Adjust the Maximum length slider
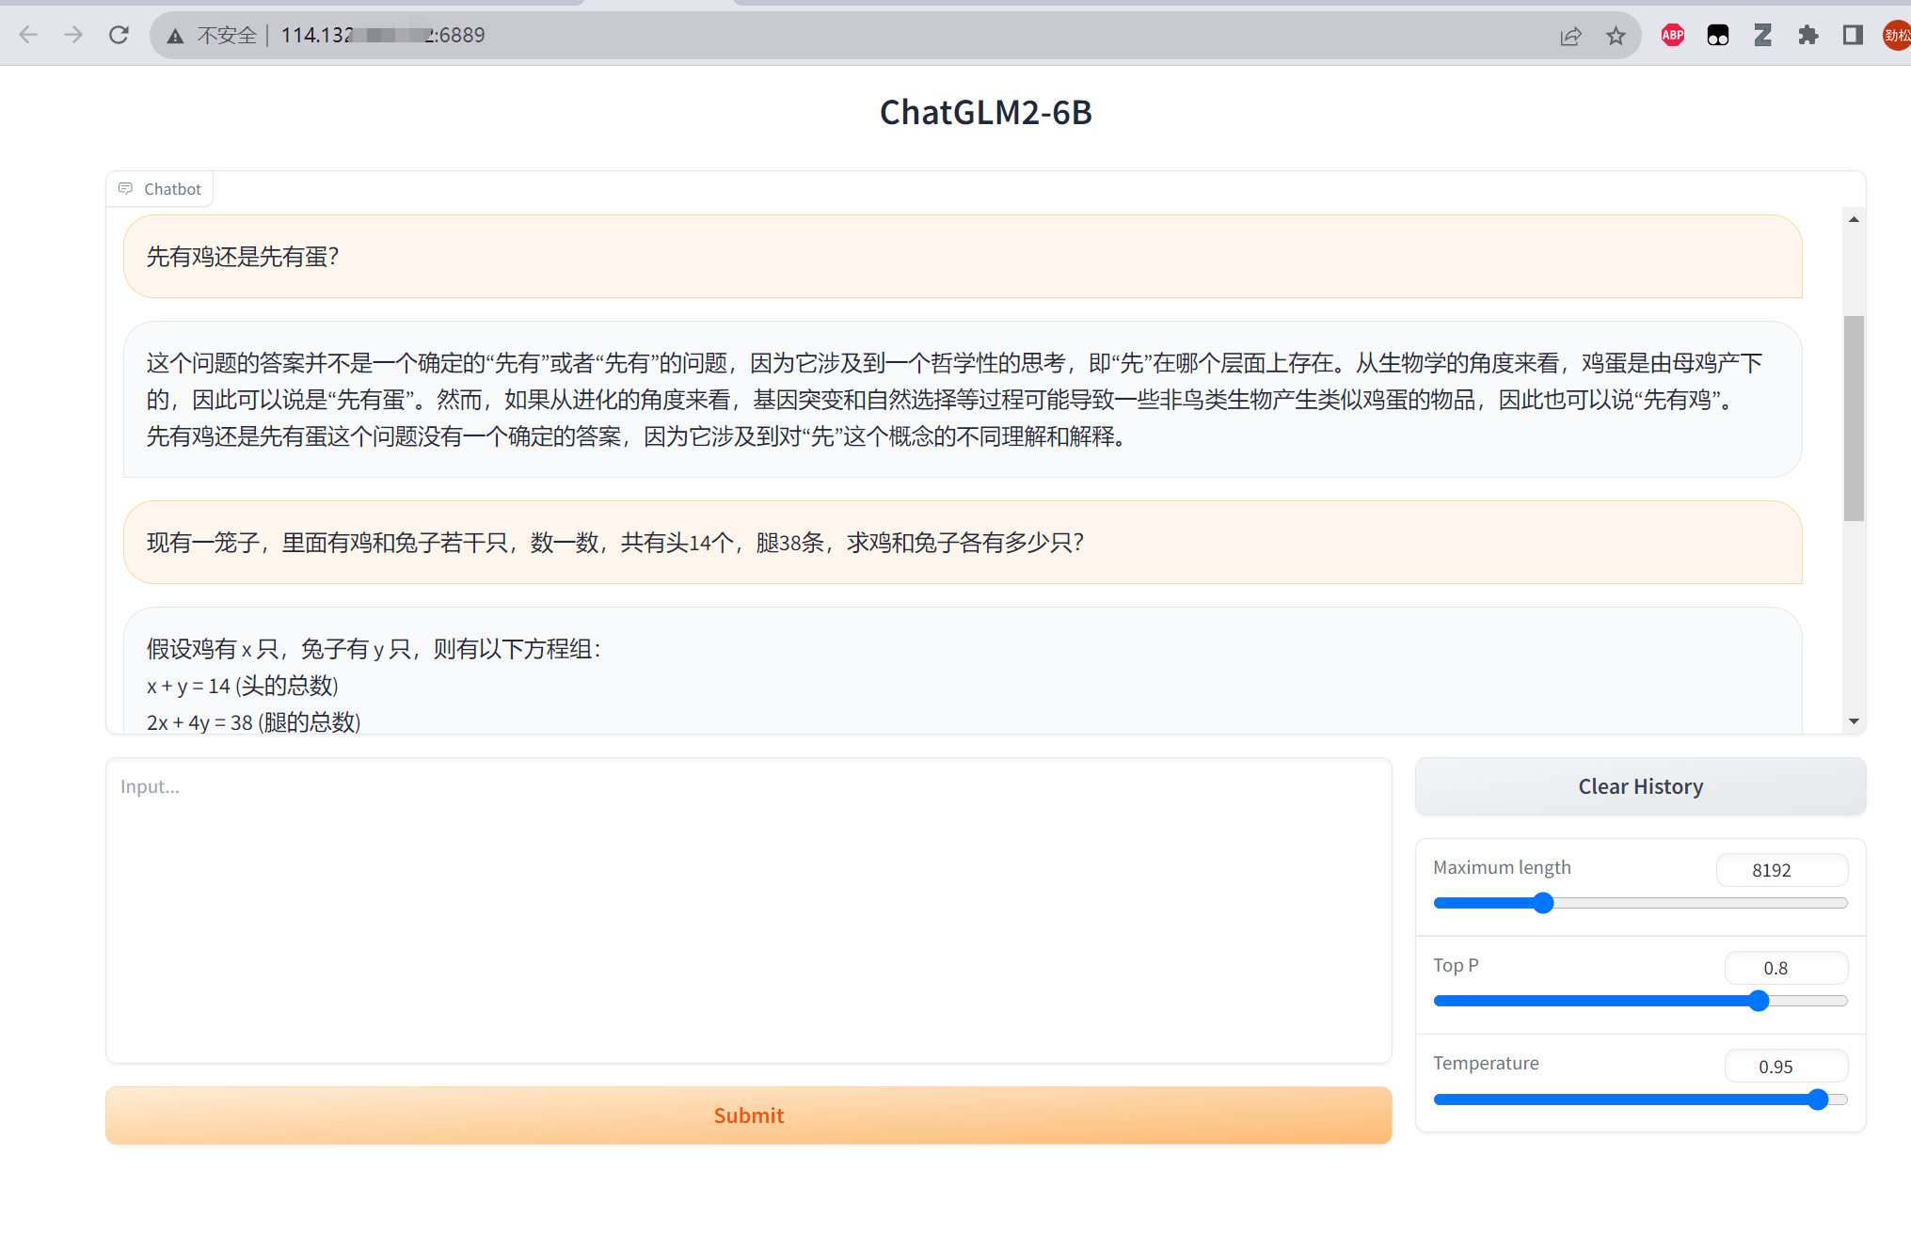The height and width of the screenshot is (1250, 1911). point(1640,903)
